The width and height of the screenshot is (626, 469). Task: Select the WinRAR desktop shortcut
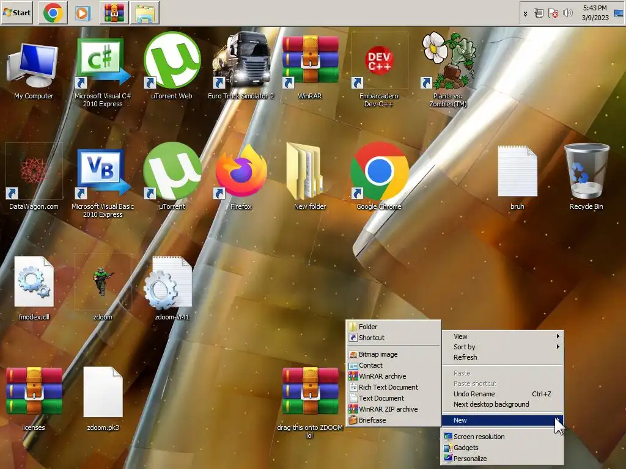click(310, 66)
